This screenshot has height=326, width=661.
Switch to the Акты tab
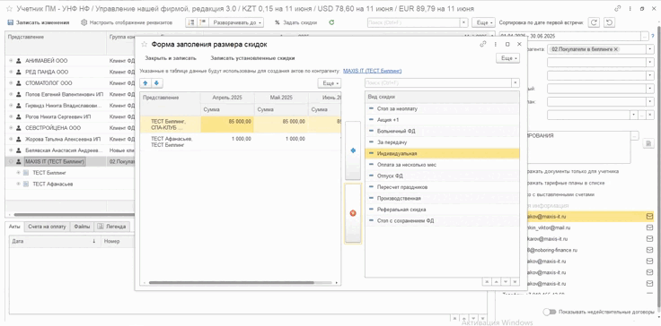click(x=14, y=227)
